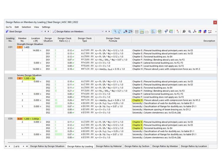Go to first results page arrow

(6, 146)
